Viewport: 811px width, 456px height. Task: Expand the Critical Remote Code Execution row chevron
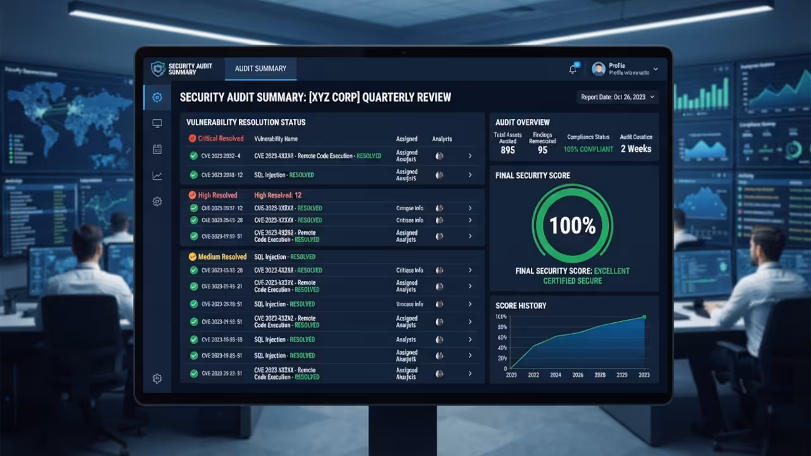tap(470, 156)
